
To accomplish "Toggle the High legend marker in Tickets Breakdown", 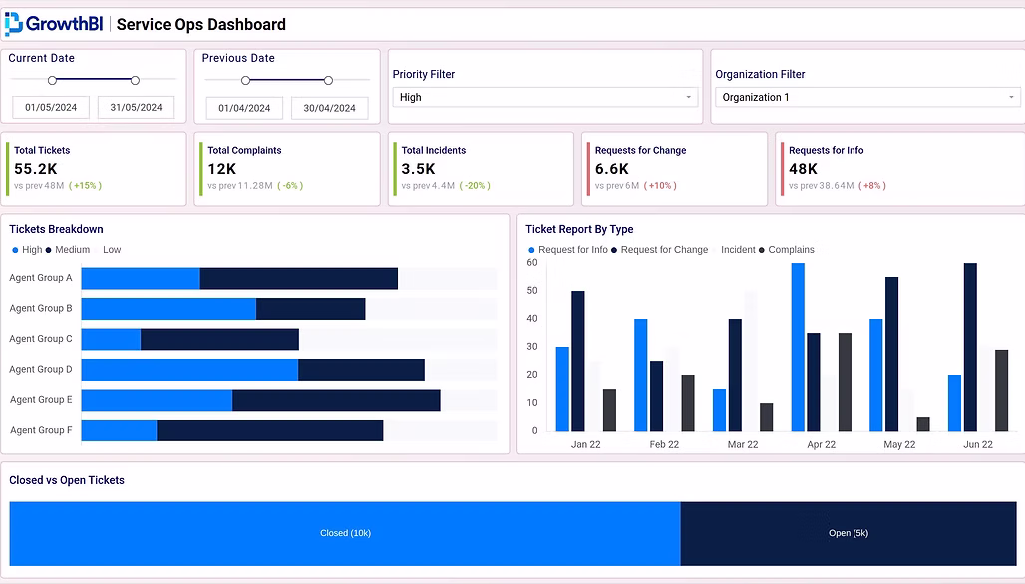I will [x=15, y=250].
